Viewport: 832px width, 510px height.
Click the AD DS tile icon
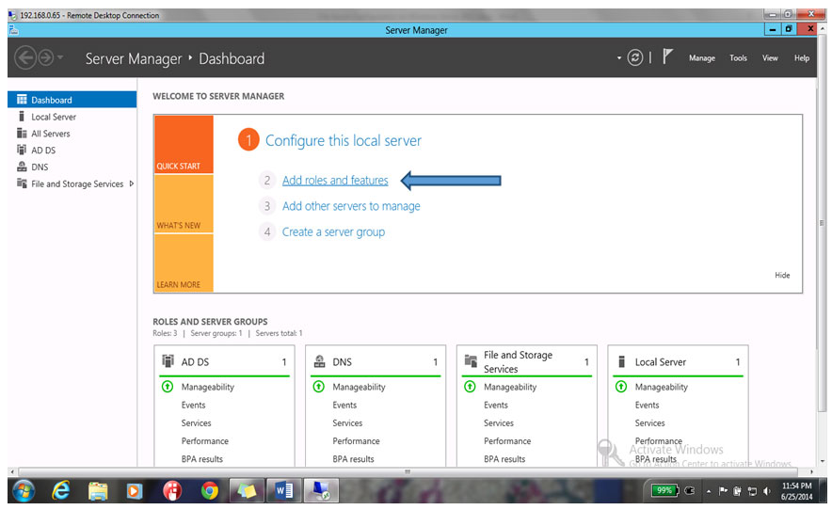click(168, 361)
